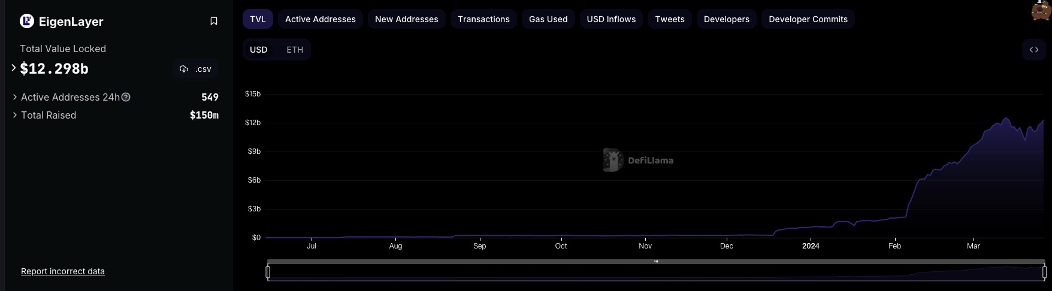Click the user avatar in top corner
Viewport: 1052px width, 291px height.
pyautogui.click(x=1041, y=10)
